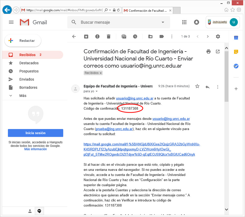
Task: Open the long mail.google.com confirmation link
Action: (x=142, y=149)
